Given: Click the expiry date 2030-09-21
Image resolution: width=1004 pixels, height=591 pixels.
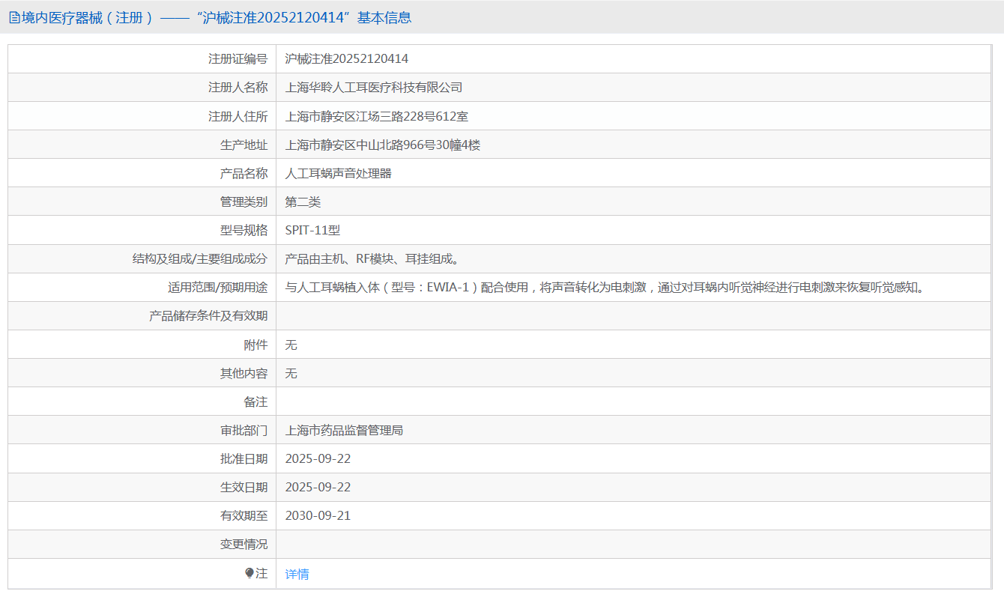Looking at the screenshot, I should (x=318, y=515).
